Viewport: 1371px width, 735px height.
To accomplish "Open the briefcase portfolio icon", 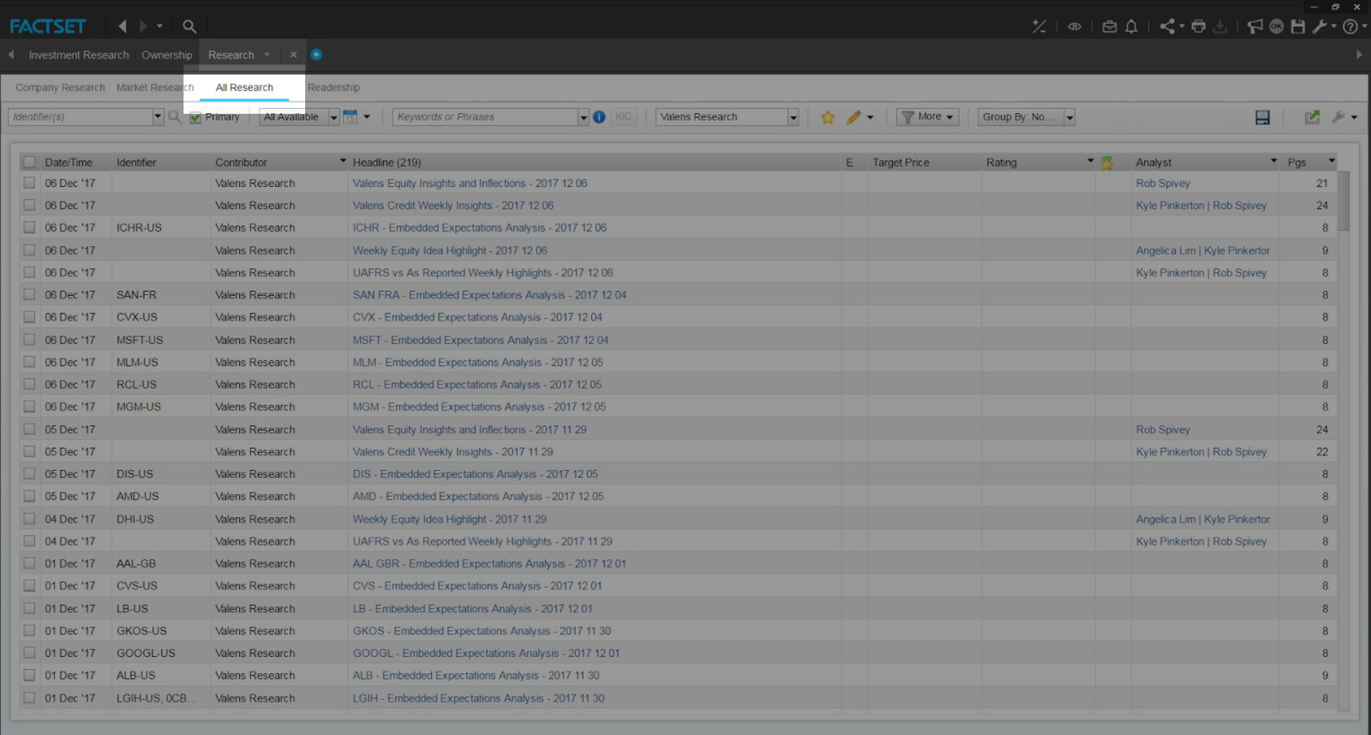I will tap(1109, 27).
